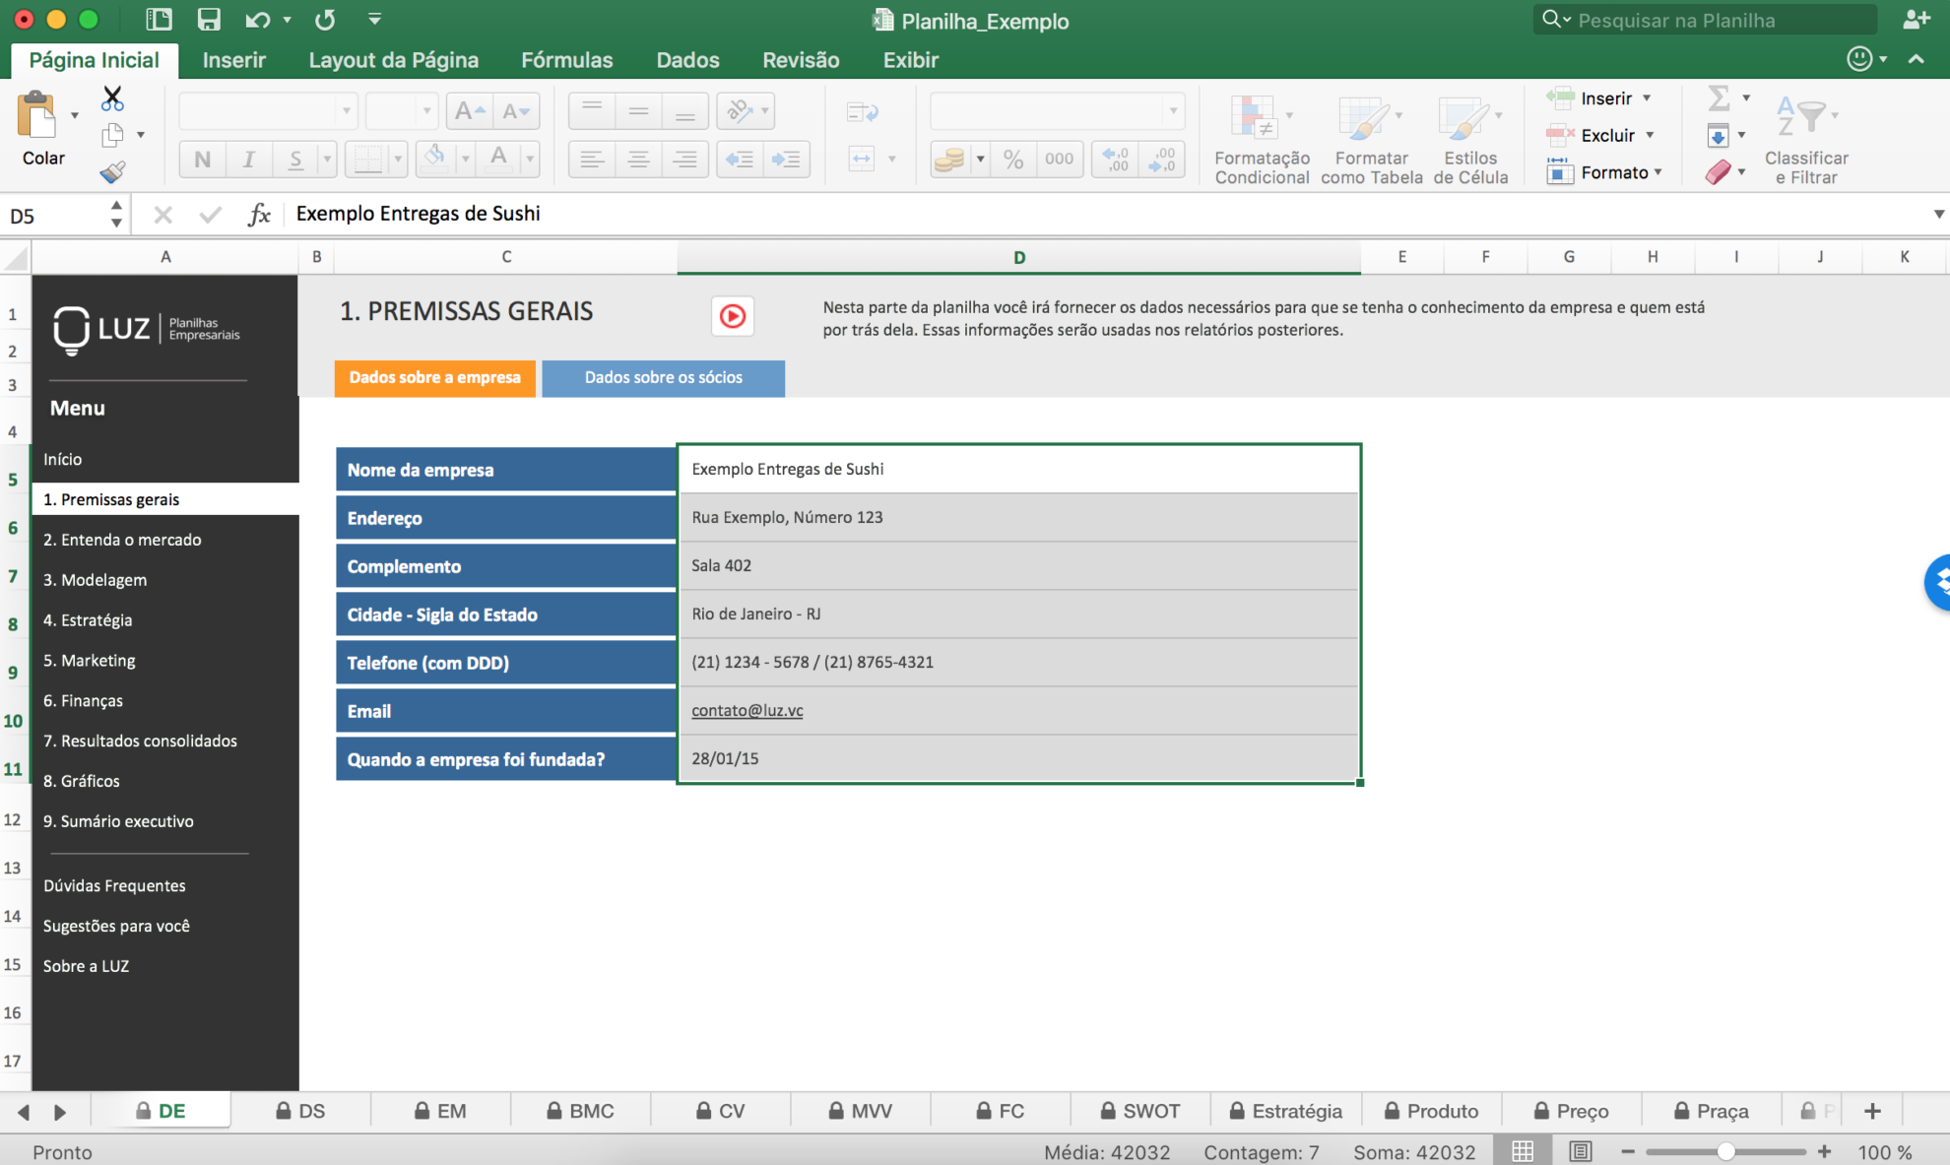Screen dimensions: 1950x1165
Task: Toggle bold N formatting button
Action: point(202,159)
